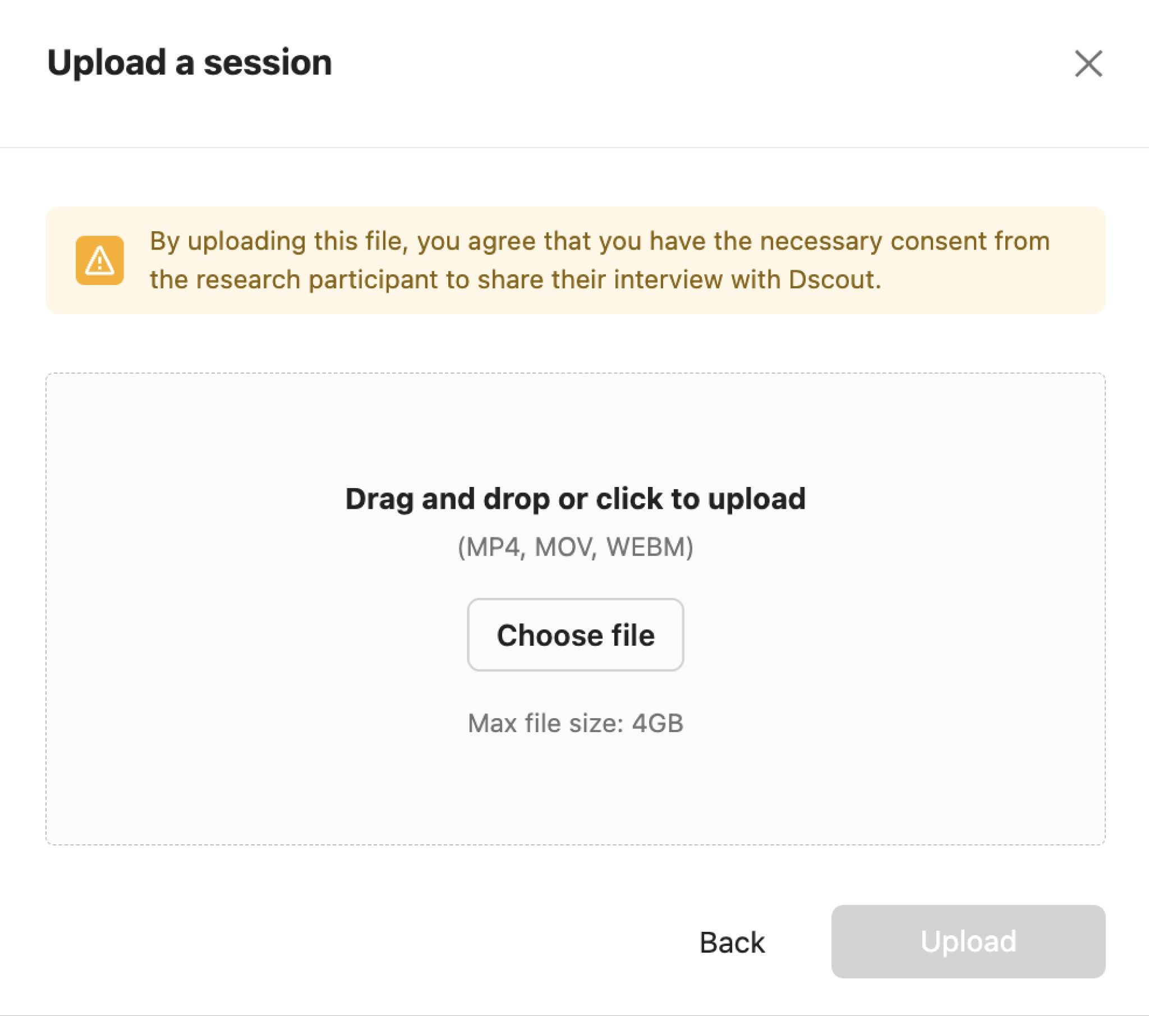
Task: Click the 'MOV' format label
Action: pos(563,547)
